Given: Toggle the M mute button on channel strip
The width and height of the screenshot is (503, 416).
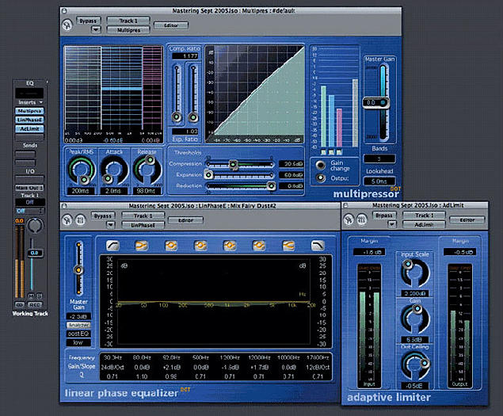Looking at the screenshot, I should [x=31, y=296].
